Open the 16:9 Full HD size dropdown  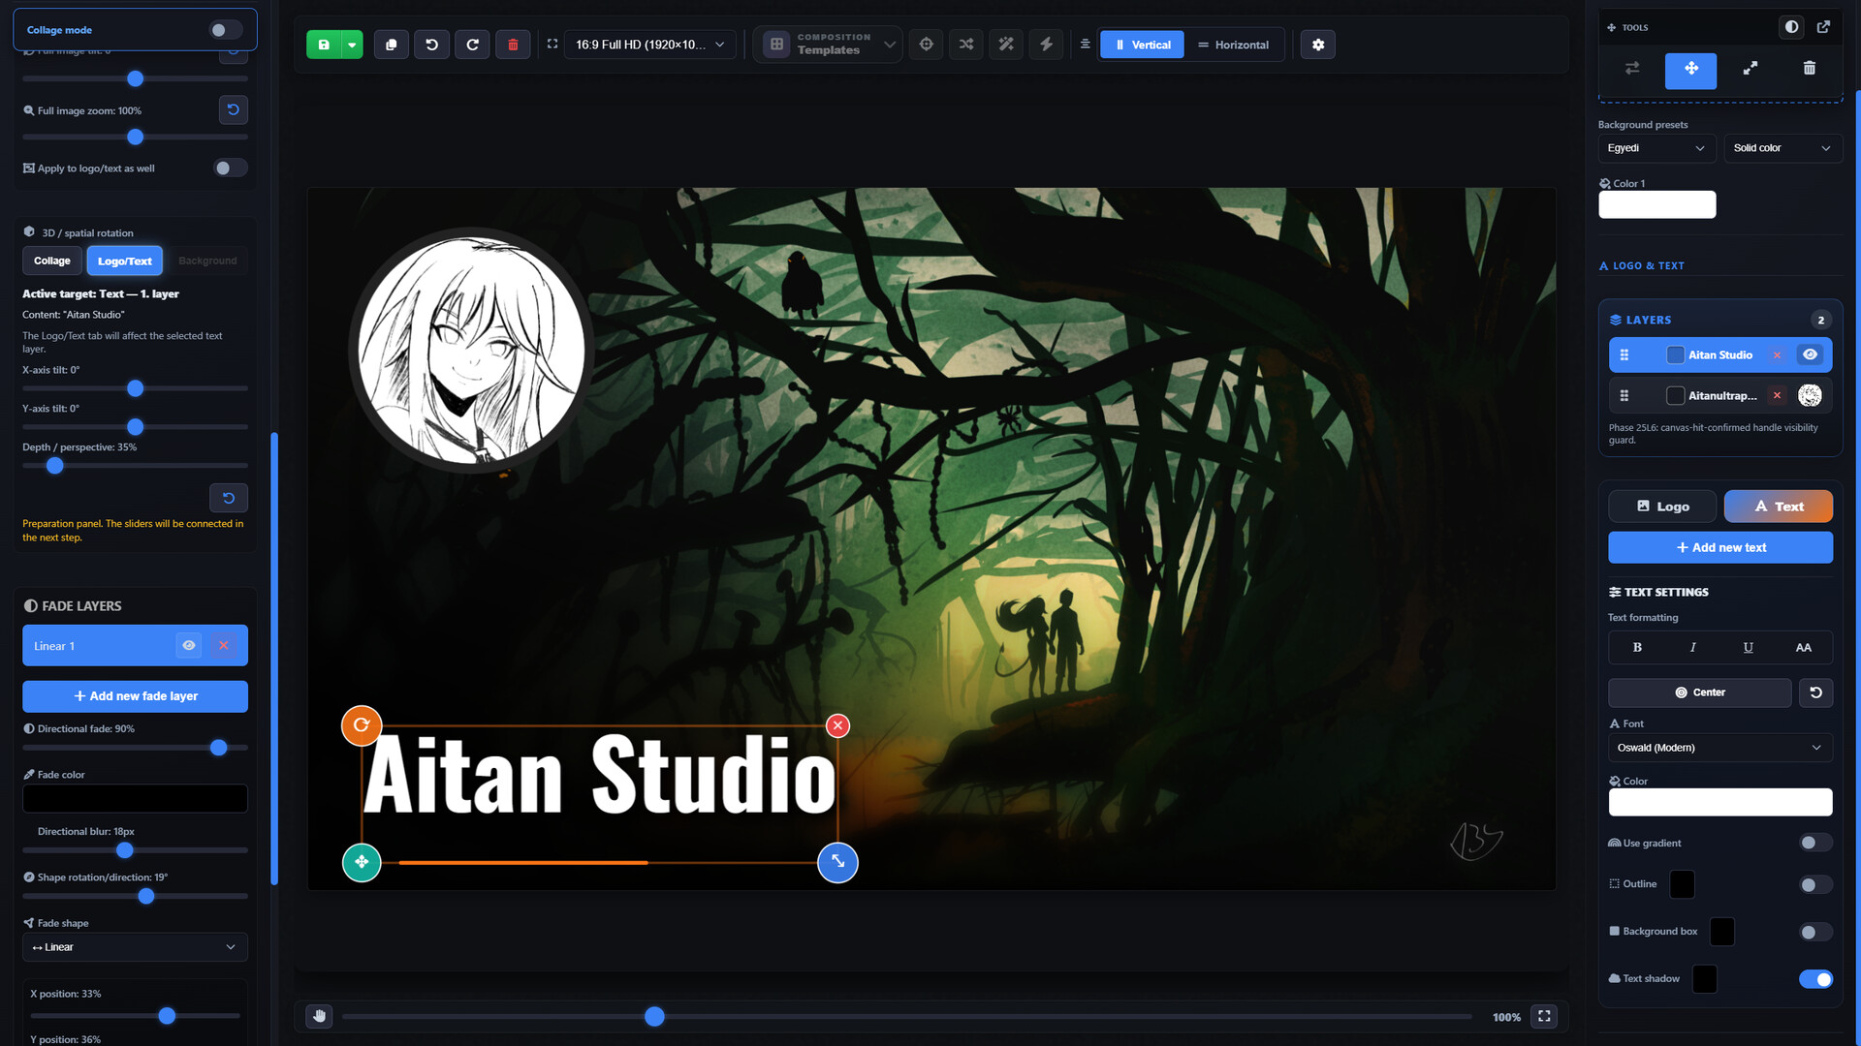tap(649, 45)
